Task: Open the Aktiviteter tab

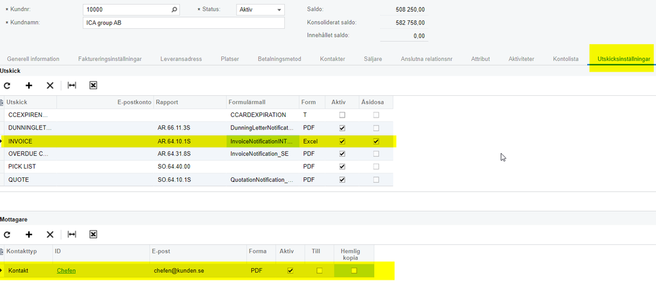Action: (521, 59)
